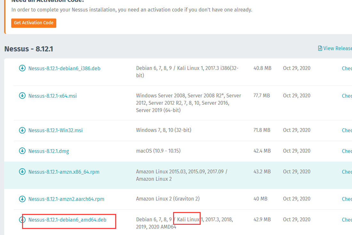Click download icon for Nessus-8.12.1-debian6_i386.deb
352x235 pixels.
[22, 68]
